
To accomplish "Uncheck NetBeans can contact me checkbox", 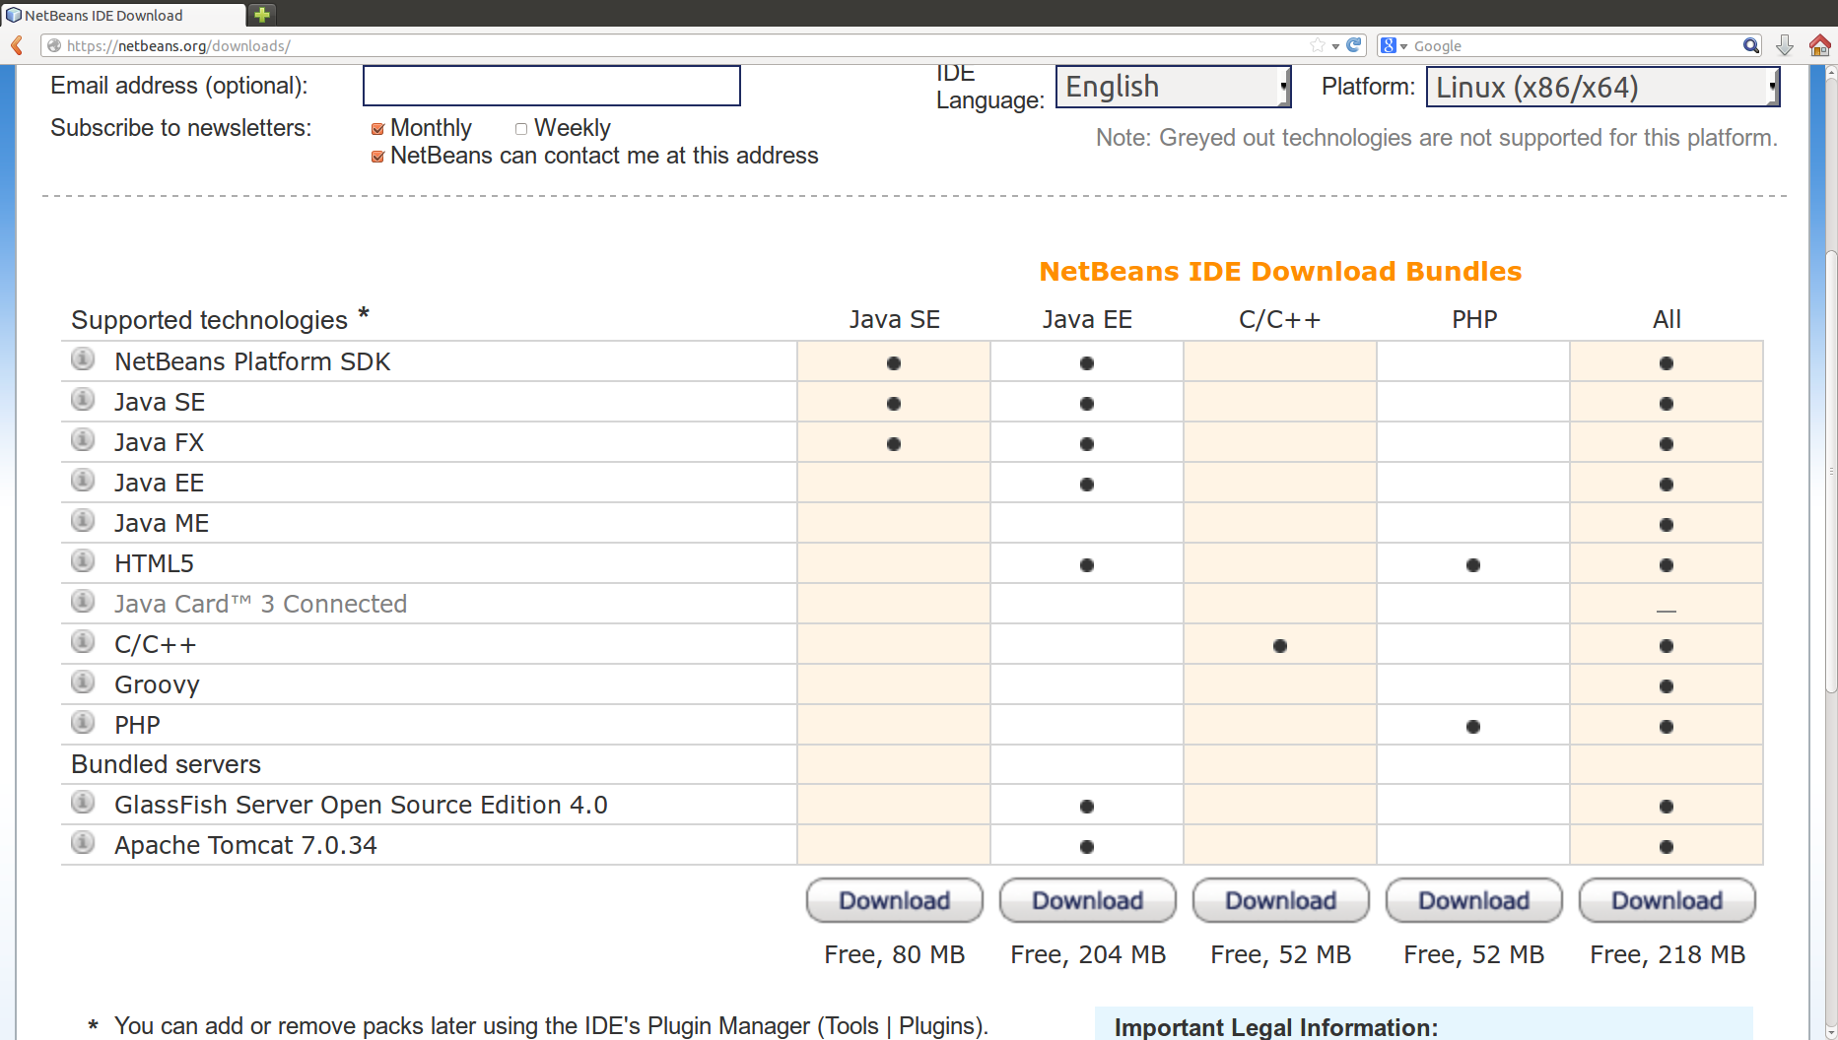I will click(x=377, y=157).
